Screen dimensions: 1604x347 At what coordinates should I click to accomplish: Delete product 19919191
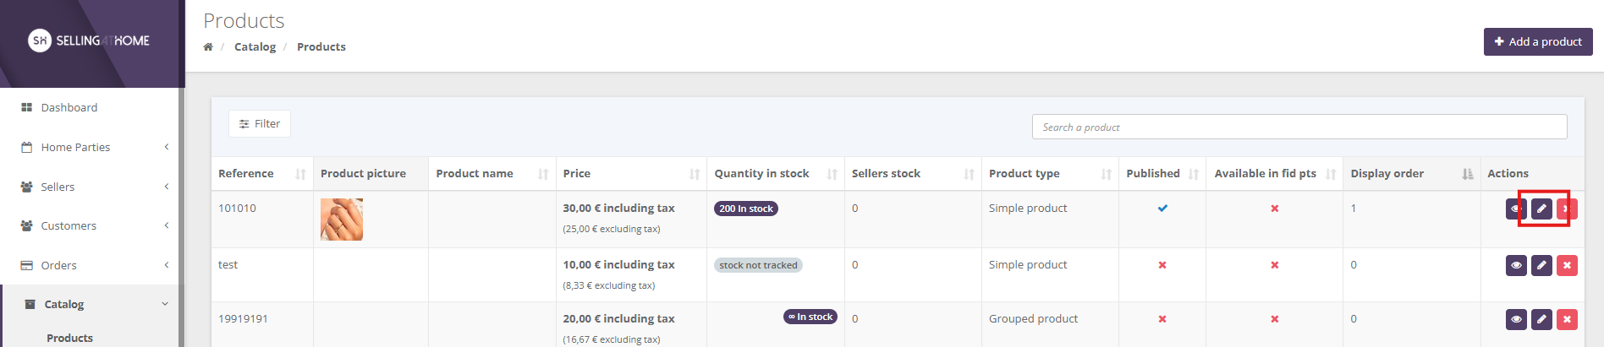point(1567,319)
